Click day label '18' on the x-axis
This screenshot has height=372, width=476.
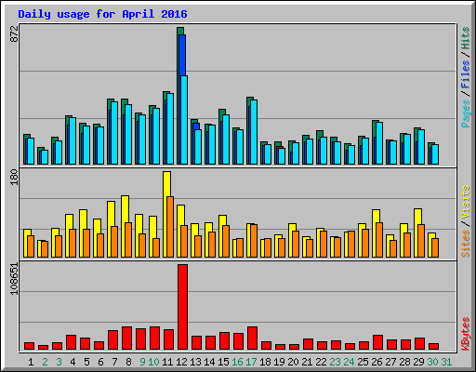[265, 362]
